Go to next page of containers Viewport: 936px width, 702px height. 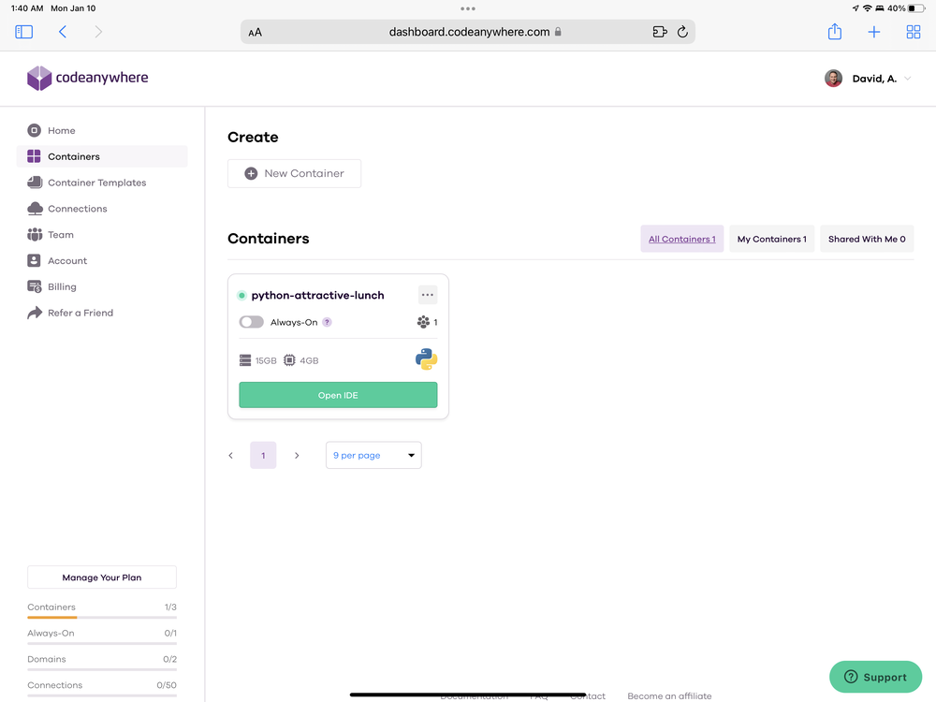pos(297,456)
